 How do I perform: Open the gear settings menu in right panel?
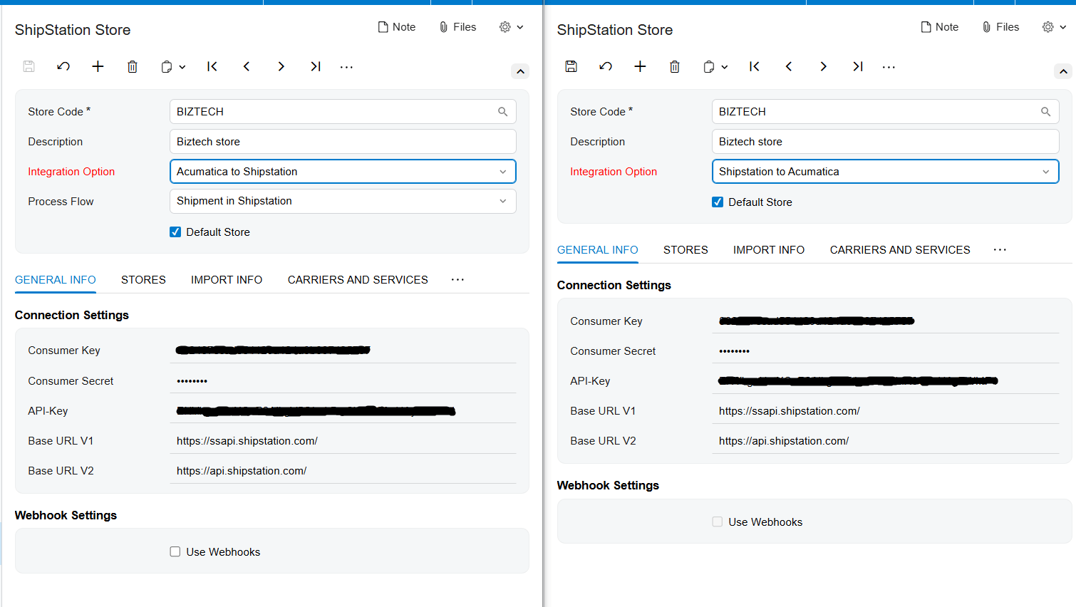tap(1055, 27)
